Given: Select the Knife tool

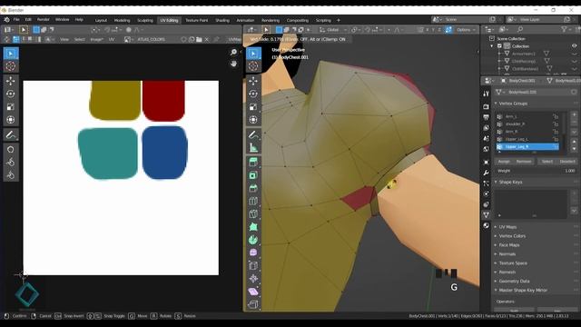Looking at the screenshot, I should (x=253, y=214).
